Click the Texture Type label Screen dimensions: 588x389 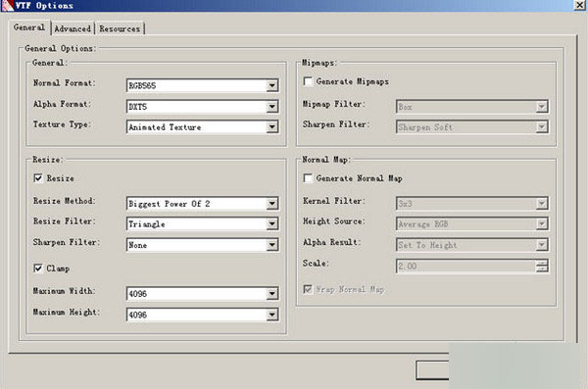coord(62,124)
